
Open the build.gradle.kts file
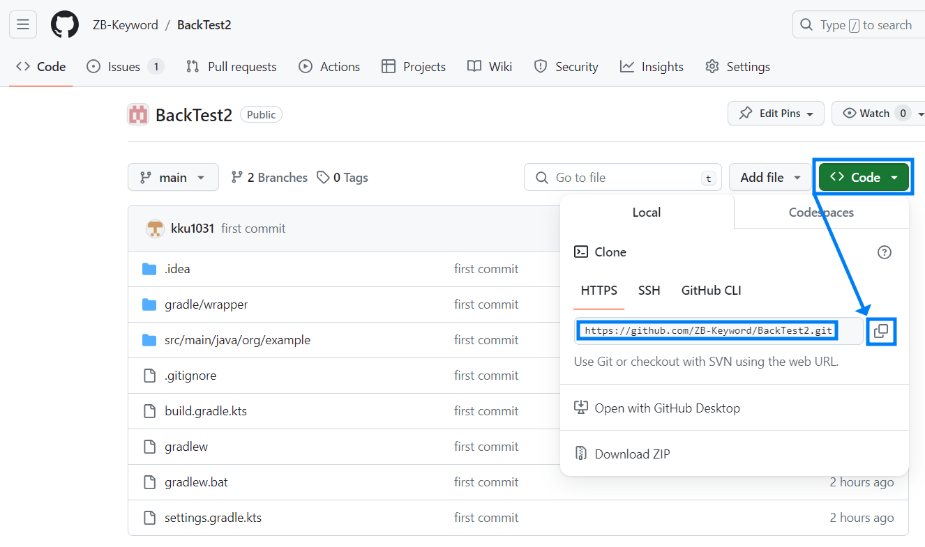[x=206, y=411]
